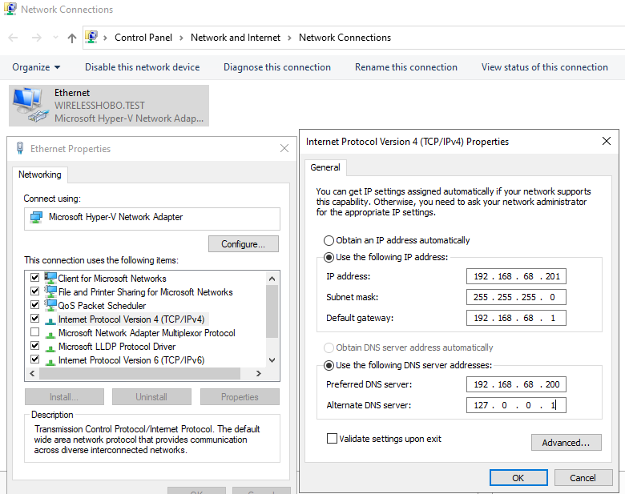The height and width of the screenshot is (494, 625).
Task: Check the Microsoft Network Adapter Multiplexor Protocol box
Action: 34,332
